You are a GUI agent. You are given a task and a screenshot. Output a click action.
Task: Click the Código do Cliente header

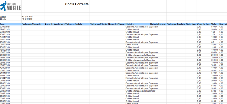click(x=98, y=24)
